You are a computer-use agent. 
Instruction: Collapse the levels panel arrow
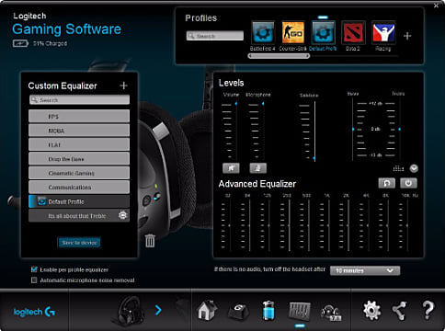click(x=414, y=168)
